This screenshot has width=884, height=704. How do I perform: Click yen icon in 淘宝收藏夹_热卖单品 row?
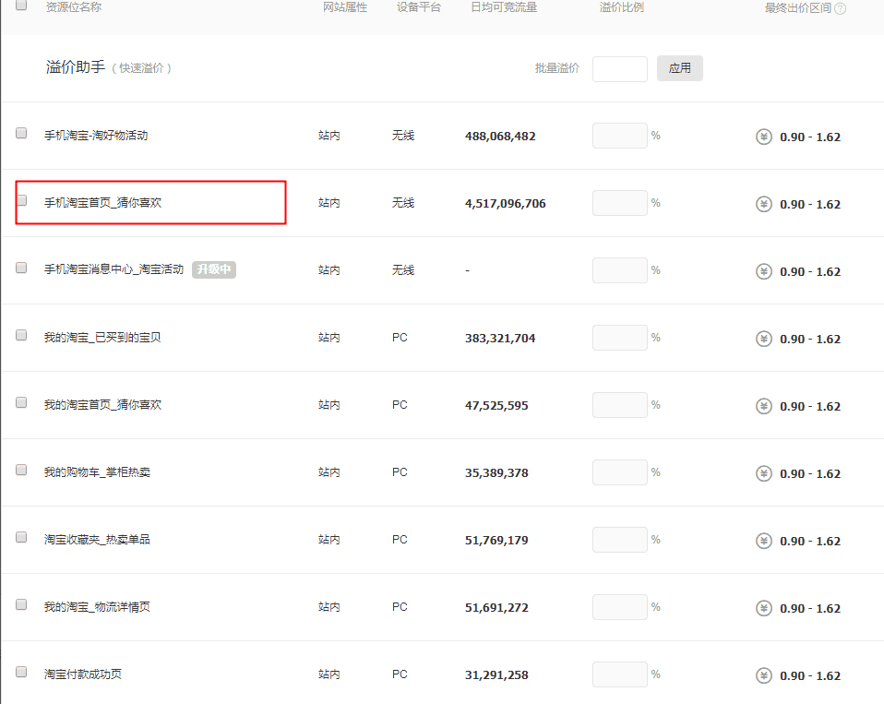(763, 541)
